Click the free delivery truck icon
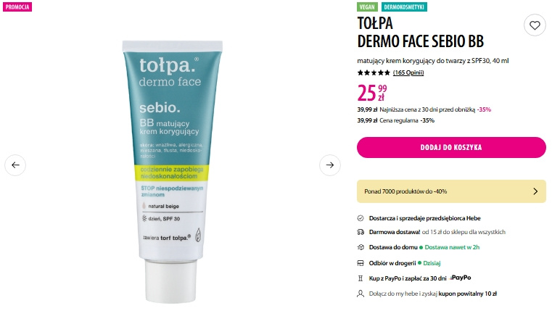This screenshot has height=316, width=552. pos(361,232)
